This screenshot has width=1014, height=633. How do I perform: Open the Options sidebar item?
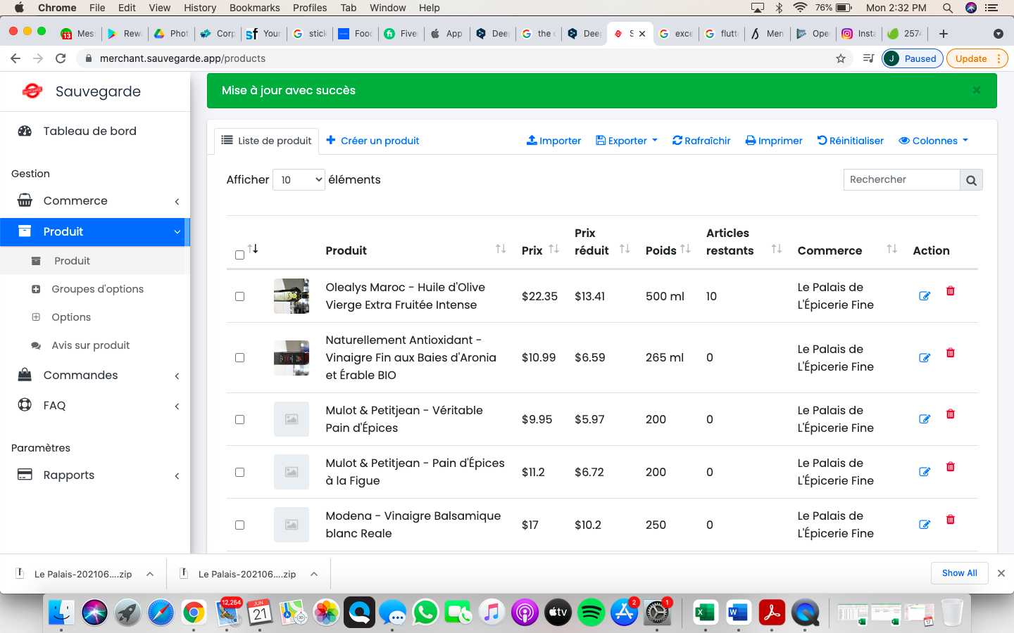(71, 317)
